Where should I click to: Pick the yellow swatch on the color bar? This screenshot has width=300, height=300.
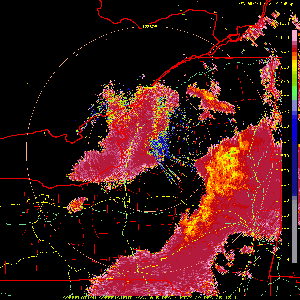294,65
